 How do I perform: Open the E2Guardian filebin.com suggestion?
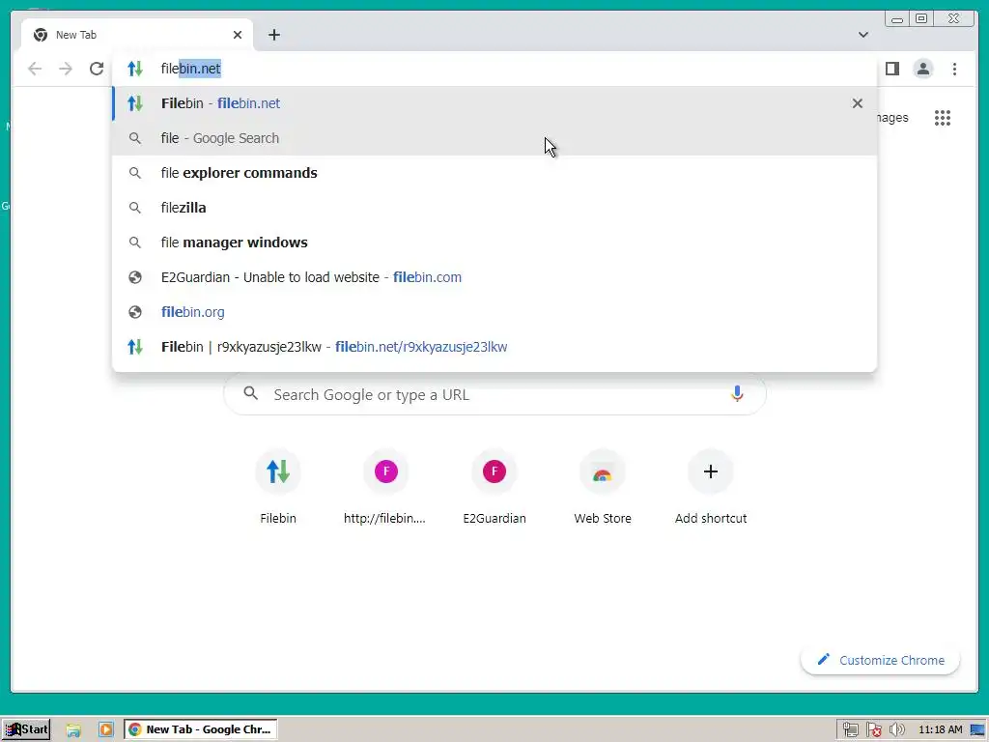click(494, 276)
